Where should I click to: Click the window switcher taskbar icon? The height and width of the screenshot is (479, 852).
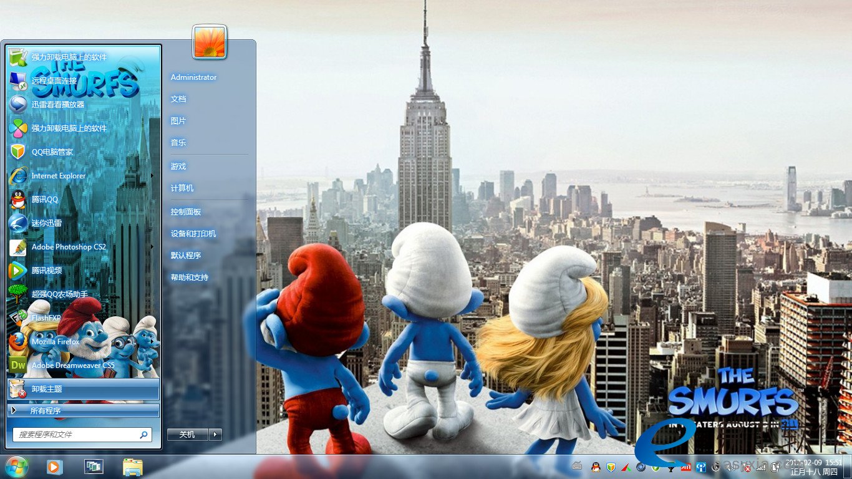(x=94, y=467)
